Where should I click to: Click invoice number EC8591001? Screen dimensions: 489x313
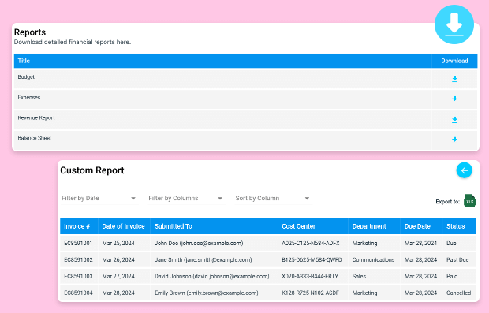(x=78, y=243)
